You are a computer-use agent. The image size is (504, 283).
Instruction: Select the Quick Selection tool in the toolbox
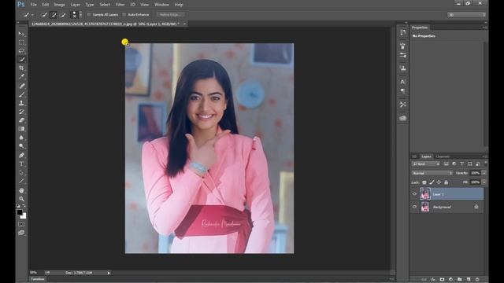(21, 60)
